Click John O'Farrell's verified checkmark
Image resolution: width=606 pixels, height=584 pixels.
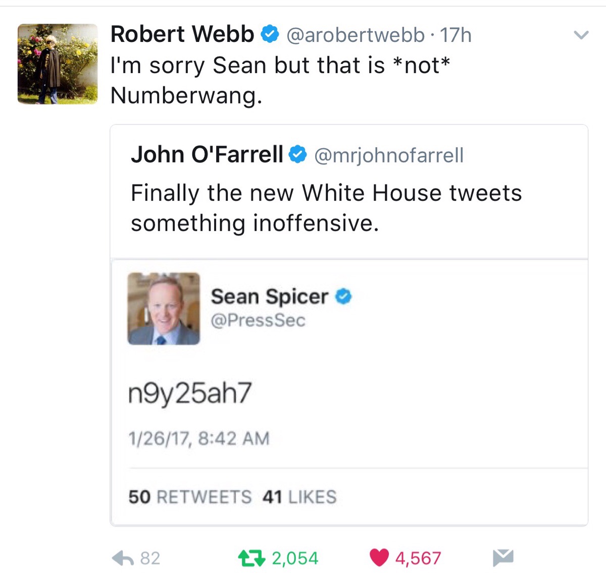coord(297,155)
